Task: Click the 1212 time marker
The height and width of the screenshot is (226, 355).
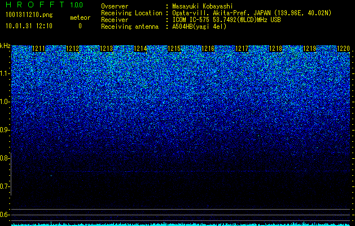Action: coord(73,49)
